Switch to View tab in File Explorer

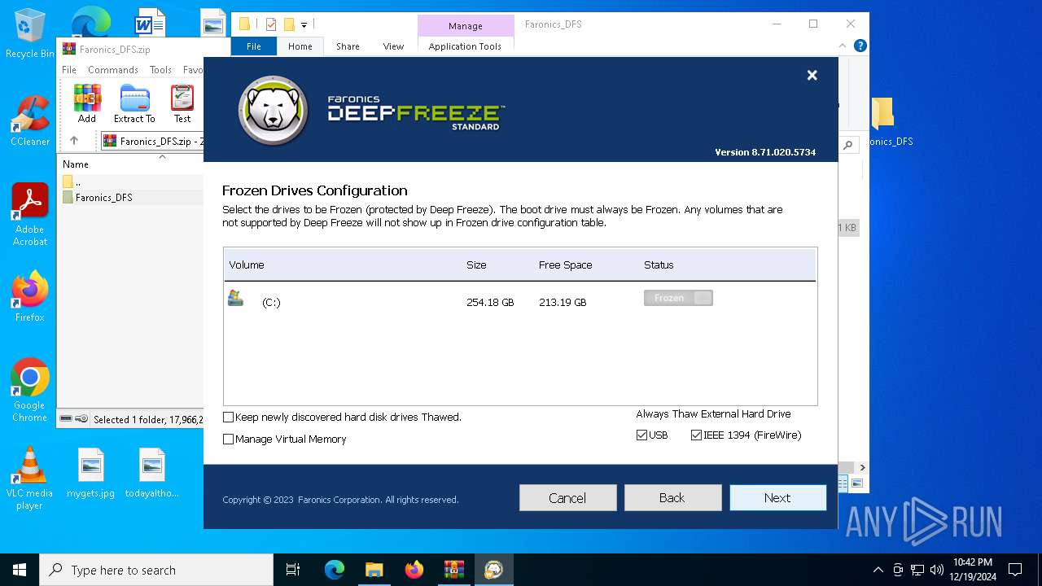(393, 46)
